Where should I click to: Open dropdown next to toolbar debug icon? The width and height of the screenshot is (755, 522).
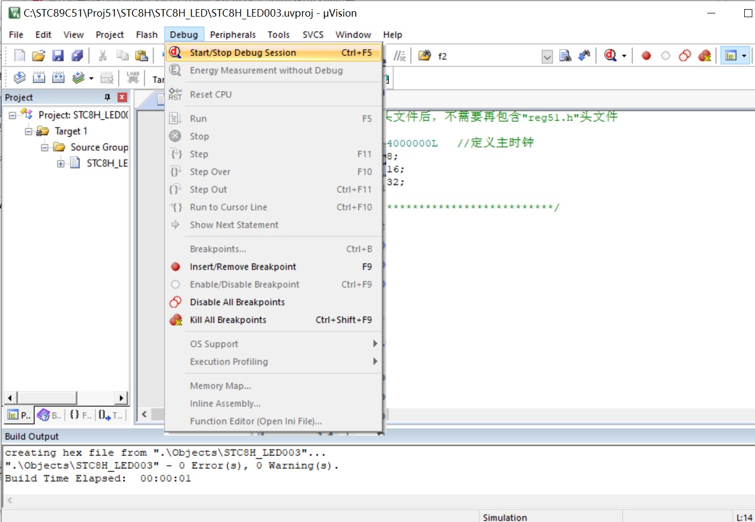tap(624, 56)
